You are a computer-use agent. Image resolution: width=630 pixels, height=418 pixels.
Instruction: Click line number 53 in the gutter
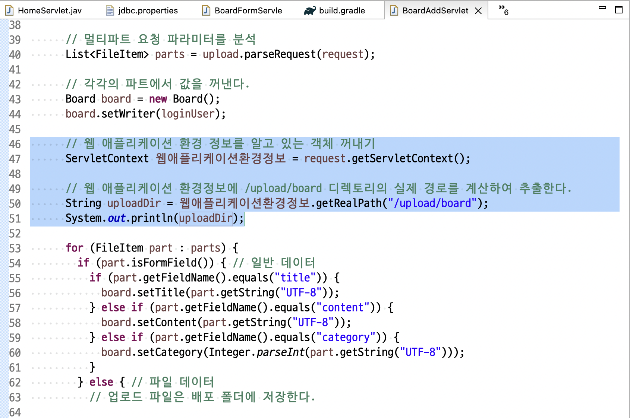point(15,248)
